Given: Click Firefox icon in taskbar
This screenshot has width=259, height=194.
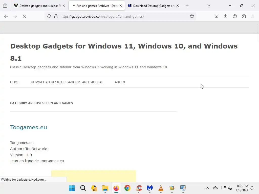Looking at the screenshot, I should (x=116, y=188).
